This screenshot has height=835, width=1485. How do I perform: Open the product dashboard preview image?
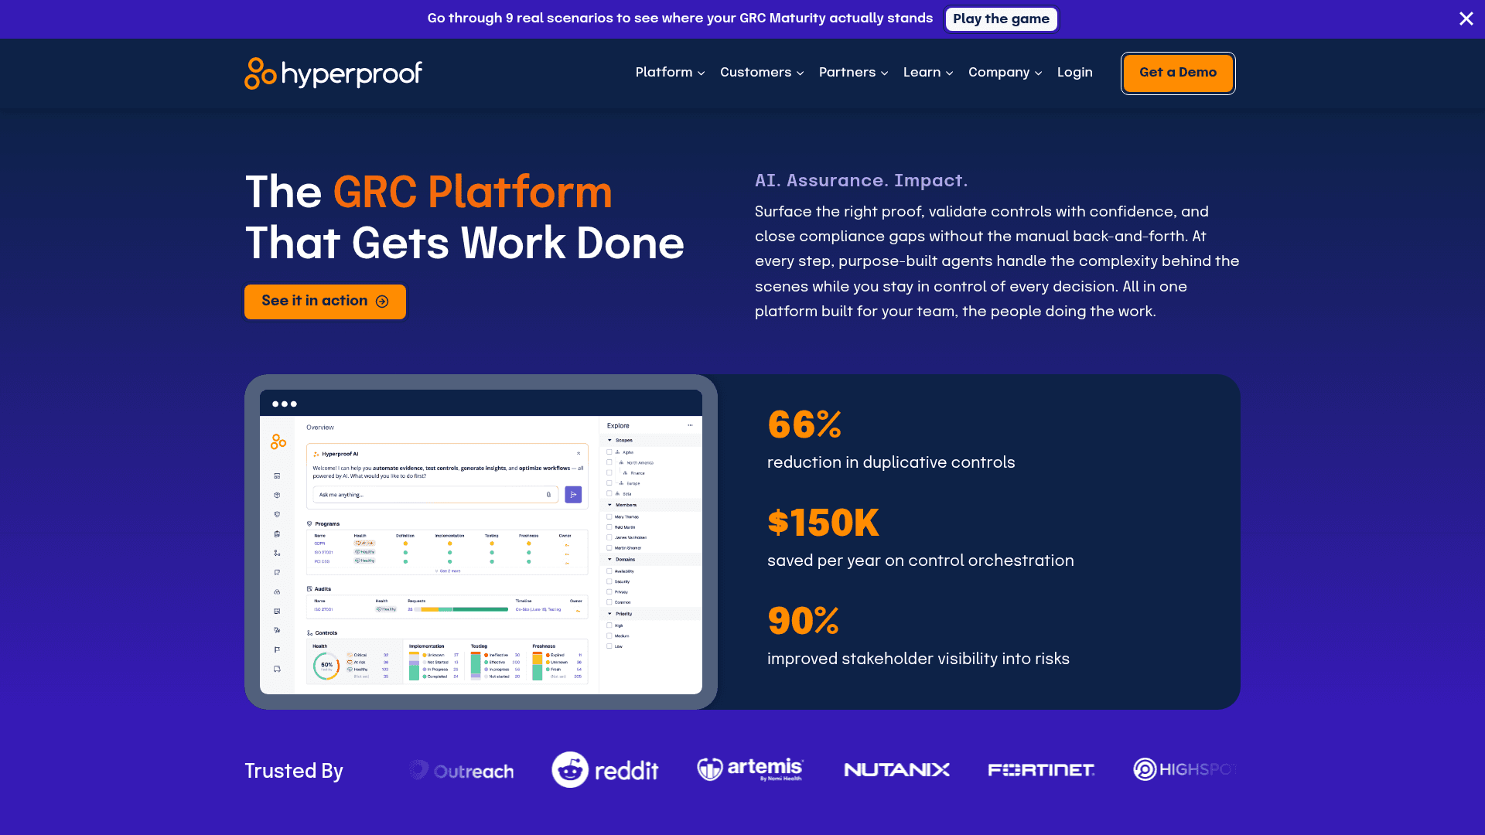pos(481,542)
